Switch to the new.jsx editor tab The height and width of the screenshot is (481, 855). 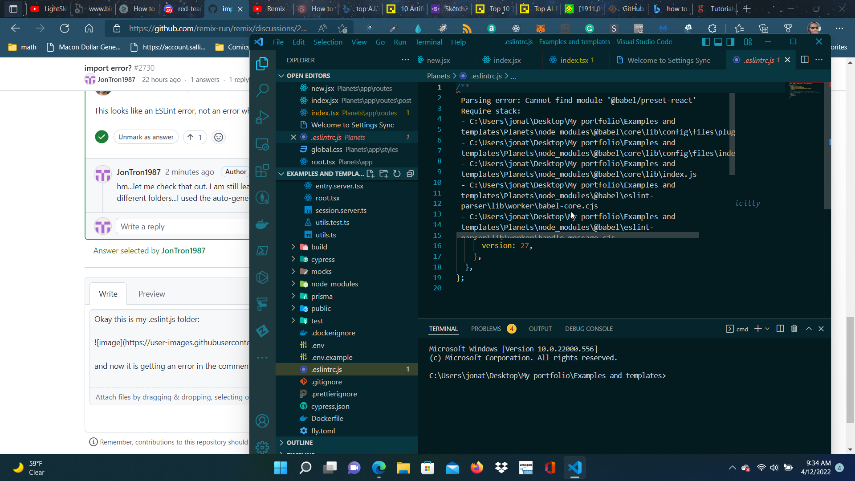coord(438,60)
